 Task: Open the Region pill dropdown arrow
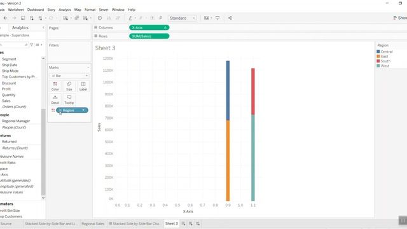click(x=83, y=110)
